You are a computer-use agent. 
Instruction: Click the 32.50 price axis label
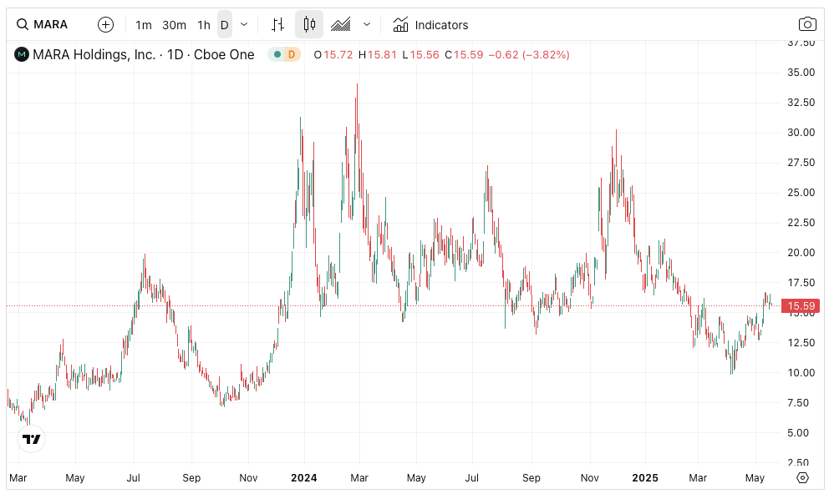801,103
